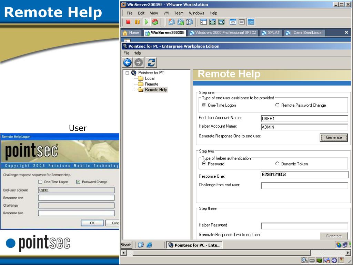Click the Challenge from end user field

tap(304, 186)
